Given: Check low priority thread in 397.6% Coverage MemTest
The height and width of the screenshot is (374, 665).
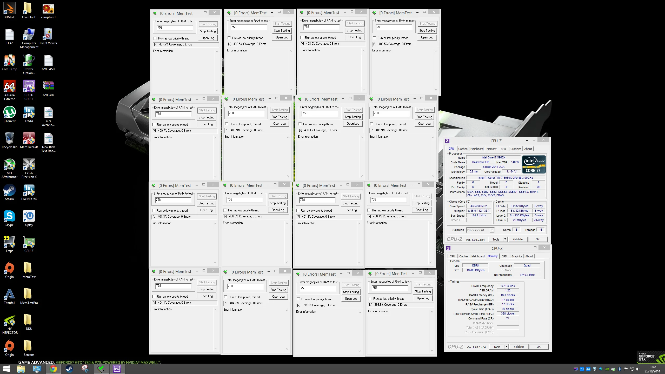Looking at the screenshot, I should point(298,299).
